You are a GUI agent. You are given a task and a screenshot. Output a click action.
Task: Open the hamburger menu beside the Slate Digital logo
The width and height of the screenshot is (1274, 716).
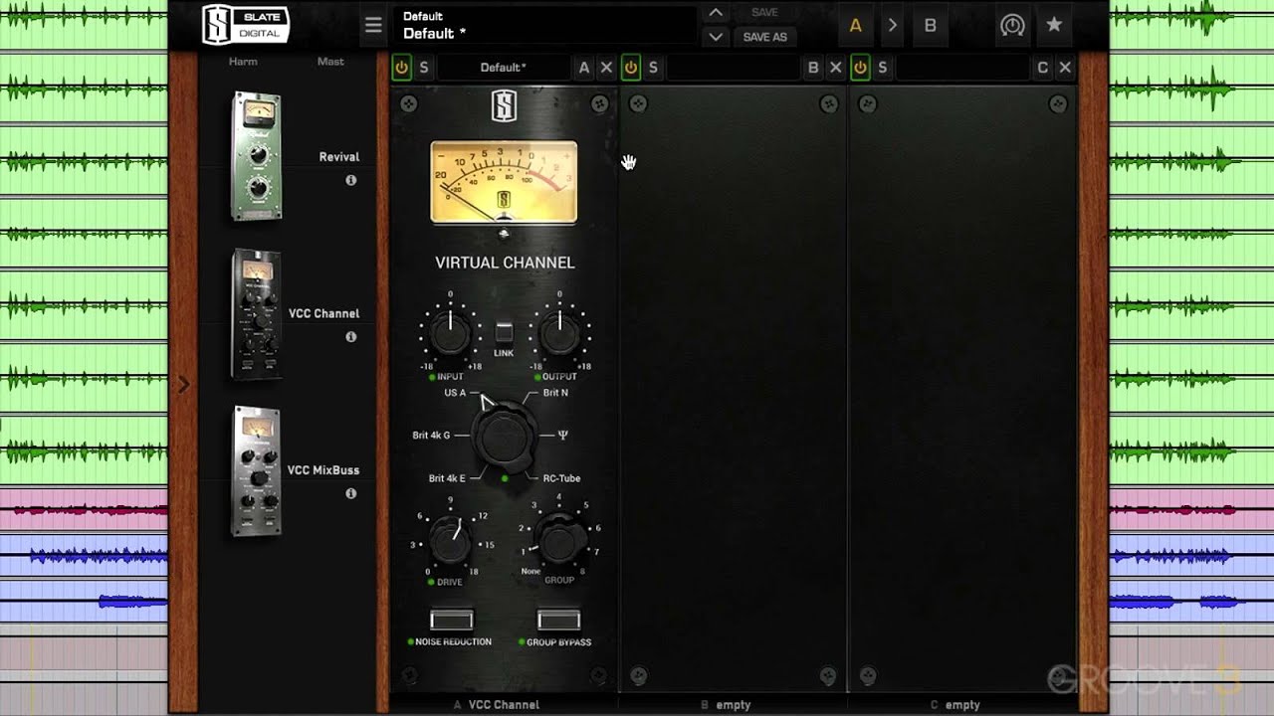coord(373,26)
